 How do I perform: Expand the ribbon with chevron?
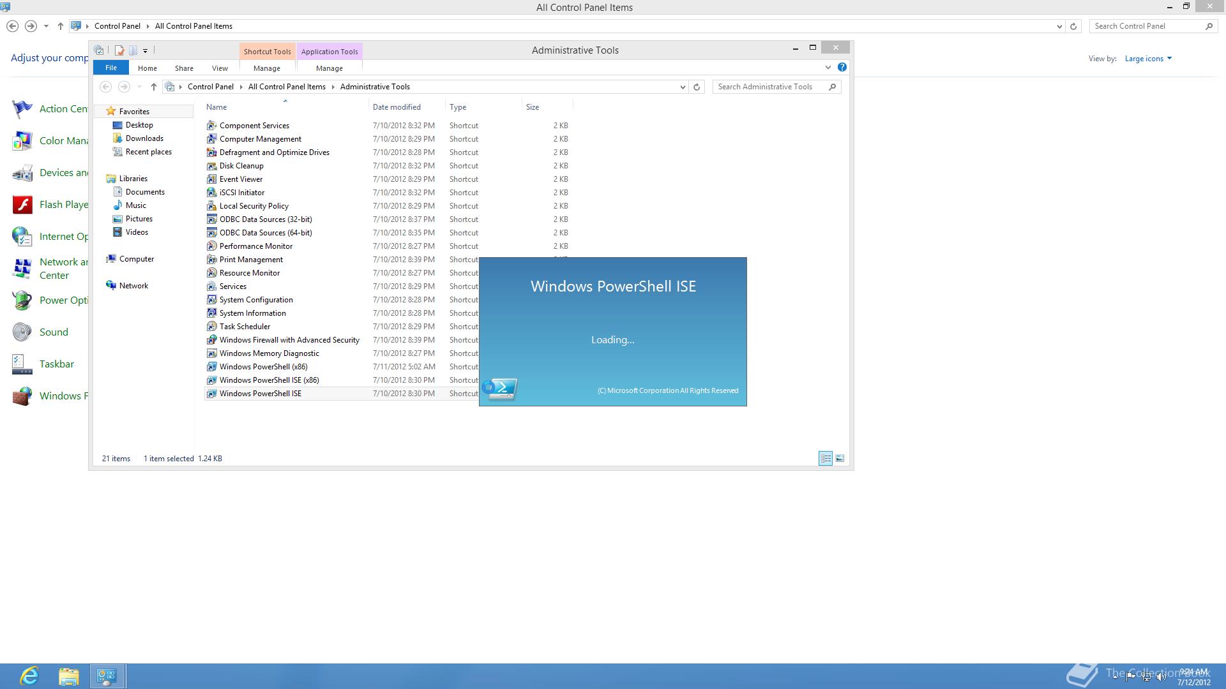(x=828, y=67)
